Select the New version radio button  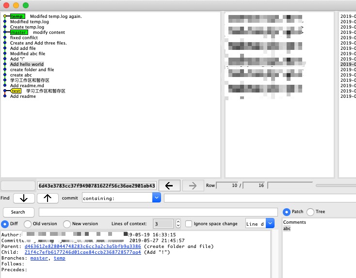[67, 224]
